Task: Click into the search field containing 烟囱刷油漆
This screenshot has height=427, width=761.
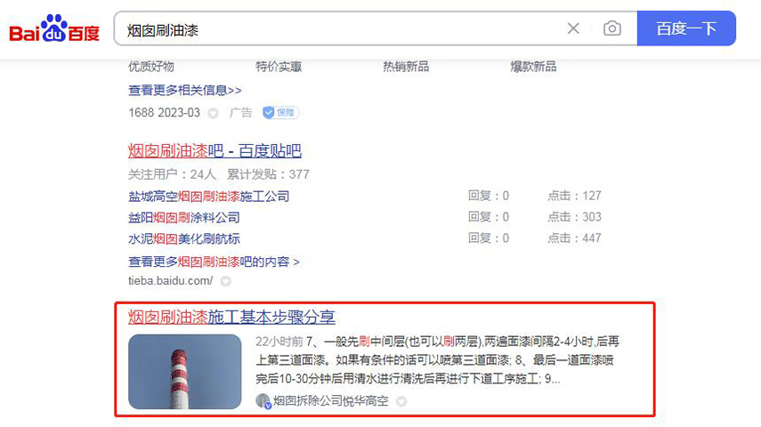Action: click(x=338, y=29)
